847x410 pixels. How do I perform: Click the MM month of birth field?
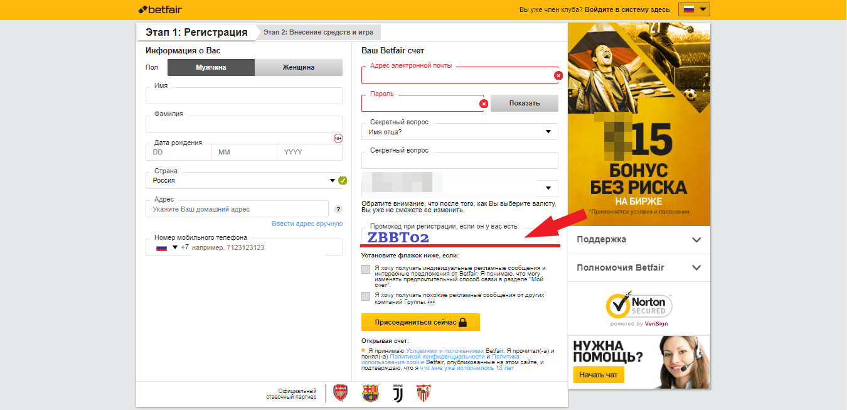point(244,152)
